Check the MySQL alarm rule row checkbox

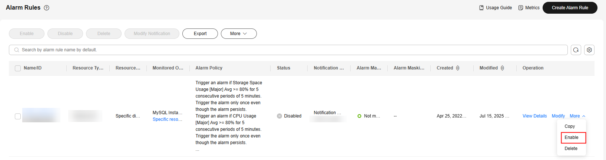(18, 116)
